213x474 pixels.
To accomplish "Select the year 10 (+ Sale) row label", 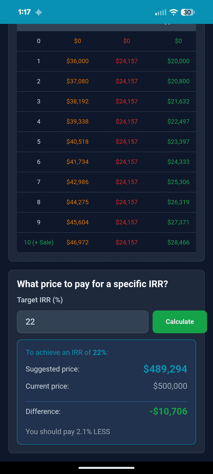I will [x=39, y=242].
